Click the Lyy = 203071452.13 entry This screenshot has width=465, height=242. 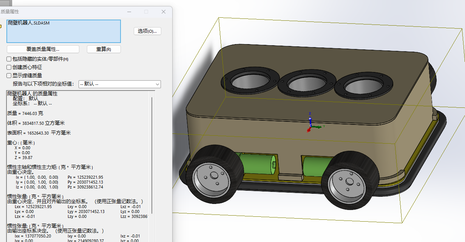[x=86, y=211]
